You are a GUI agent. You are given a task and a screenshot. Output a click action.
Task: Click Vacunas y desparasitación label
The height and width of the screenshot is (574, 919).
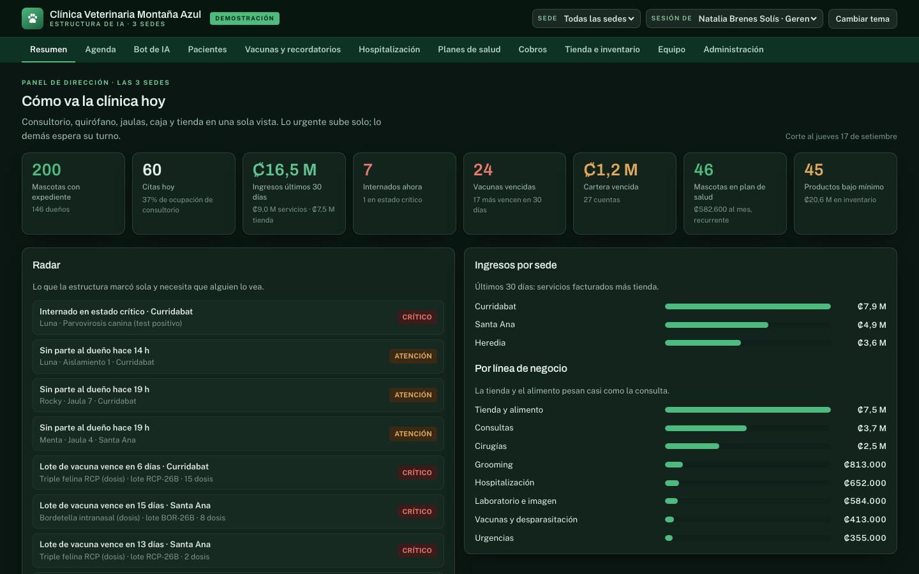click(x=526, y=520)
